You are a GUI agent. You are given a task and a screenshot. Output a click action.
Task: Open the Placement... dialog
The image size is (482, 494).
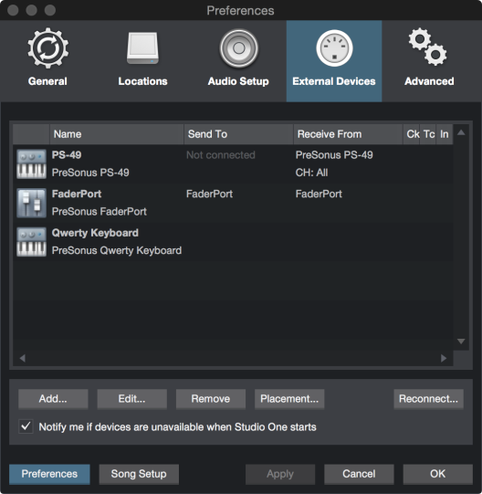point(289,399)
